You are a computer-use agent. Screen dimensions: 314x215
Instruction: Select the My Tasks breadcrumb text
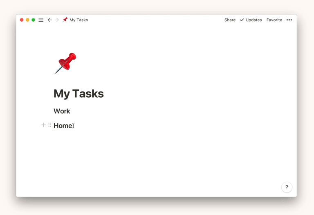click(78, 20)
